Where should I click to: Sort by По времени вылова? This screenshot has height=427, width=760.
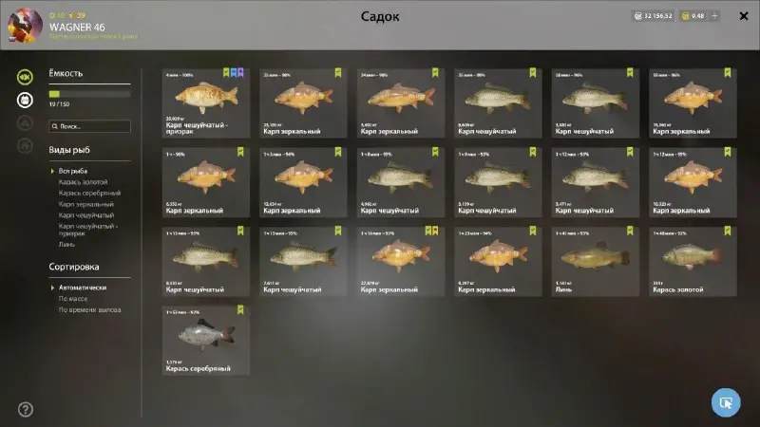pos(89,310)
